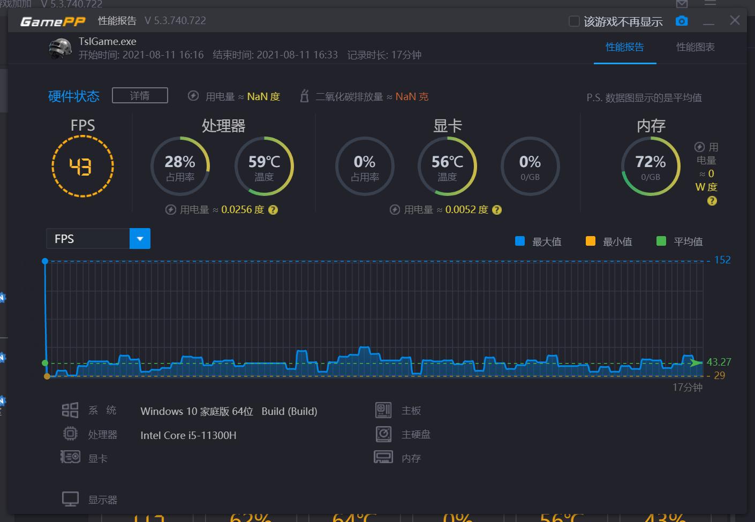This screenshot has height=522, width=755.
Task: Click the blue 最大值 legend swatch
Action: pos(520,241)
